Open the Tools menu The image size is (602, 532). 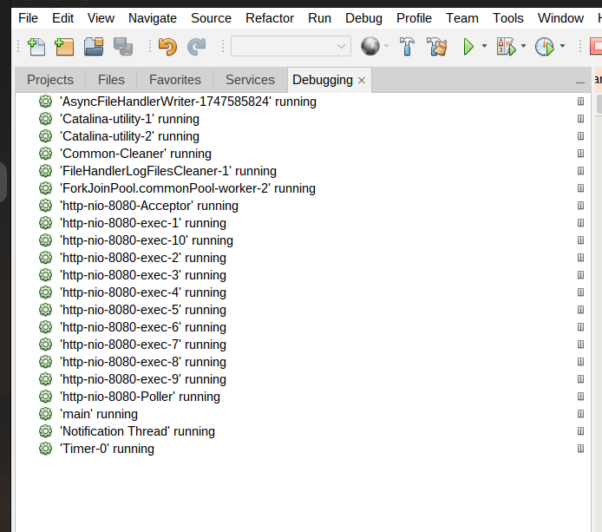[508, 18]
